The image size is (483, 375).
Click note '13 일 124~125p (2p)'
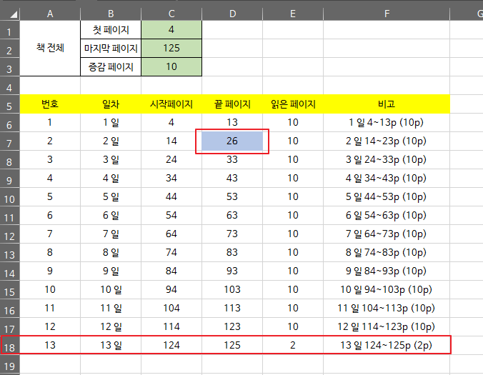tap(387, 346)
